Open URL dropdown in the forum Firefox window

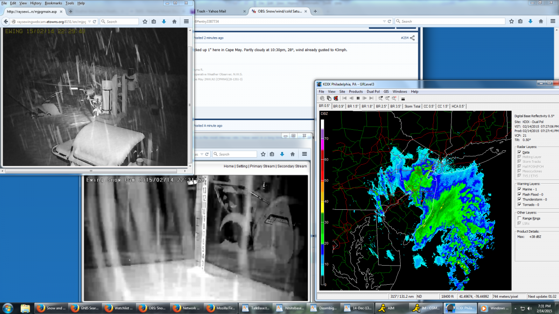[x=384, y=21]
